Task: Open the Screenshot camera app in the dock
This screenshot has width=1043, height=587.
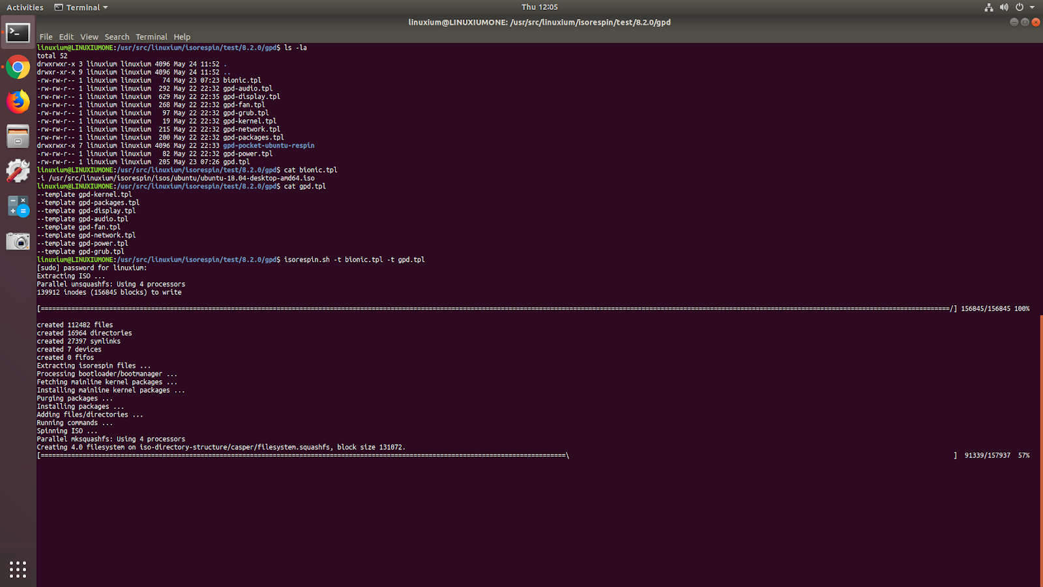Action: (18, 241)
